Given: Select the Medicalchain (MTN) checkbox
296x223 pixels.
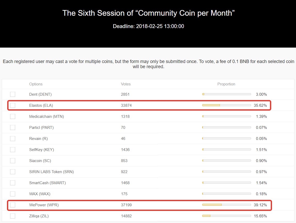Looking at the screenshot, I should 13,117.
